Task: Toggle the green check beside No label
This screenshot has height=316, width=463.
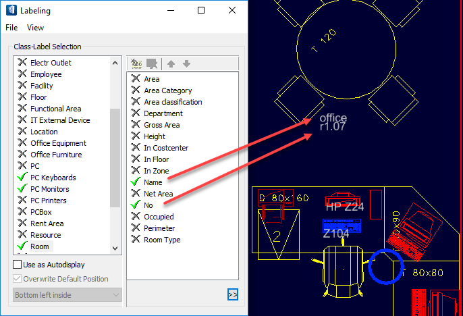Action: tap(136, 205)
